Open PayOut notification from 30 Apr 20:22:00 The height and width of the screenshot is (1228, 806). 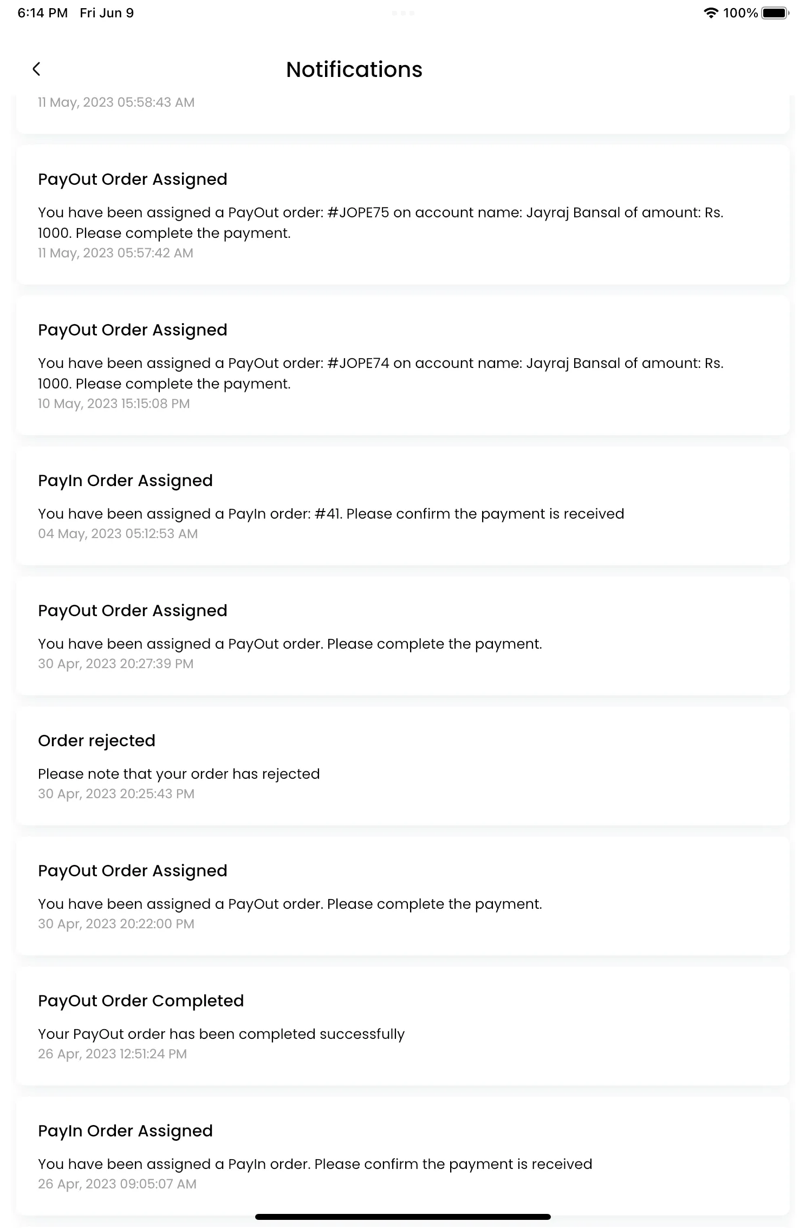(x=403, y=896)
